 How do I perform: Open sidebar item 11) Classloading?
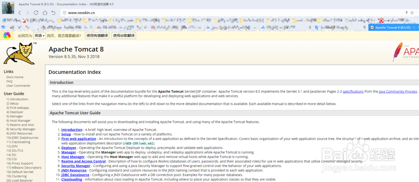click(18, 142)
